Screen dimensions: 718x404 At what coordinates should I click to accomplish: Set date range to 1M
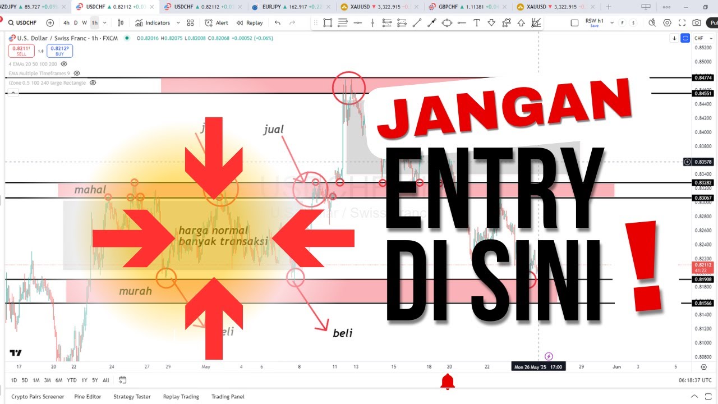36,380
